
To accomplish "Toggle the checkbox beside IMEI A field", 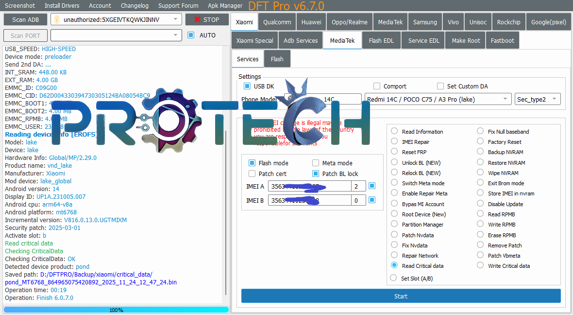I will 372,186.
